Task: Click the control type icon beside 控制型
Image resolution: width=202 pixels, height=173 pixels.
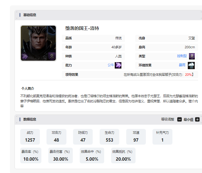Action: tap(192, 56)
